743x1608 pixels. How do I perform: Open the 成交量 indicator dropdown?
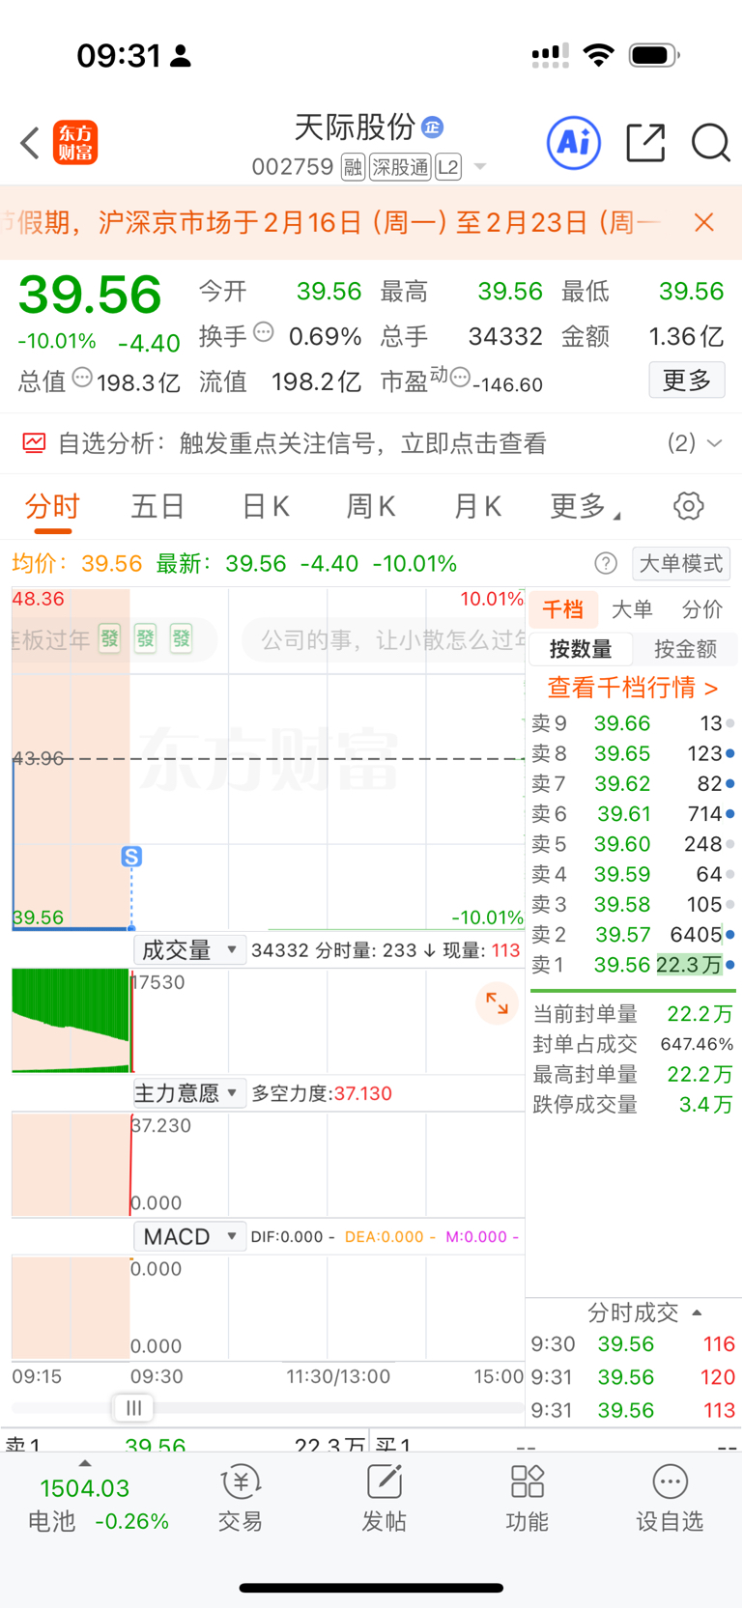[188, 950]
